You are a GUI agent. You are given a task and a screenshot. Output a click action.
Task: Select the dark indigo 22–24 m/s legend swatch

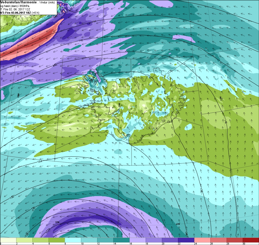[x=186, y=240]
